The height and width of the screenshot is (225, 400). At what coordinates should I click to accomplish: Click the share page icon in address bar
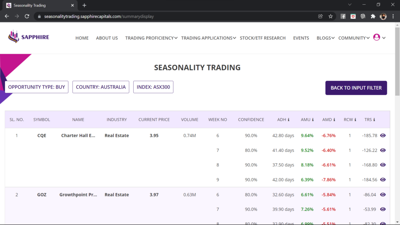320,16
